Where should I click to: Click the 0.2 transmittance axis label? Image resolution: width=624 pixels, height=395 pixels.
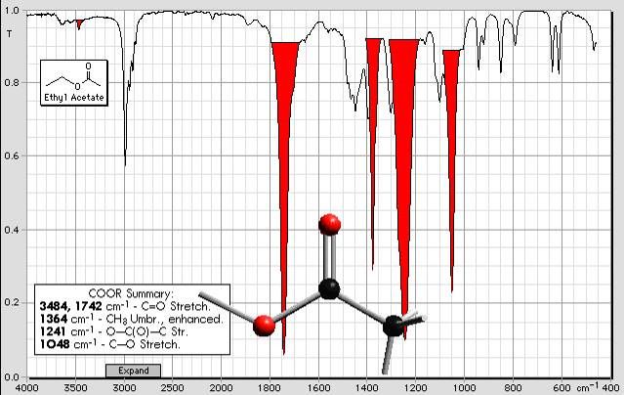point(11,302)
